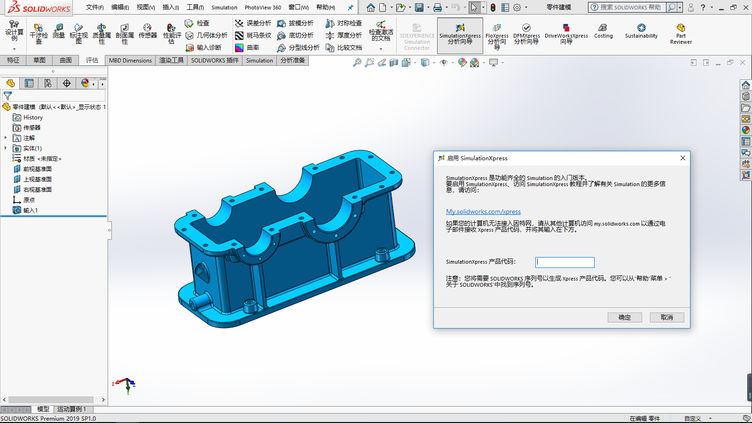Switch to the 模型 bottom tab
Viewport: 752px width, 423px height.
tap(43, 409)
